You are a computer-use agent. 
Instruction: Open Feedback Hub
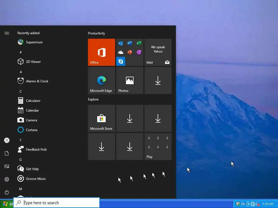click(x=32, y=149)
